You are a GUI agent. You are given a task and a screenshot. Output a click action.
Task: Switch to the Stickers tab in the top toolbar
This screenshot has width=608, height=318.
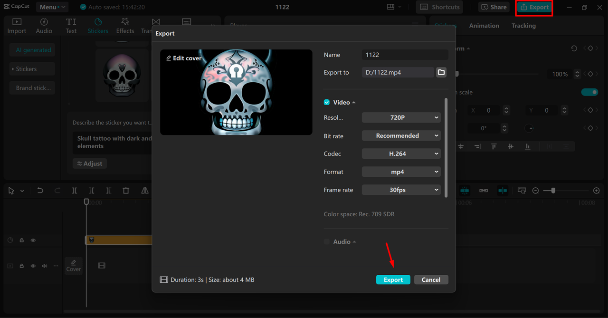[x=98, y=26]
